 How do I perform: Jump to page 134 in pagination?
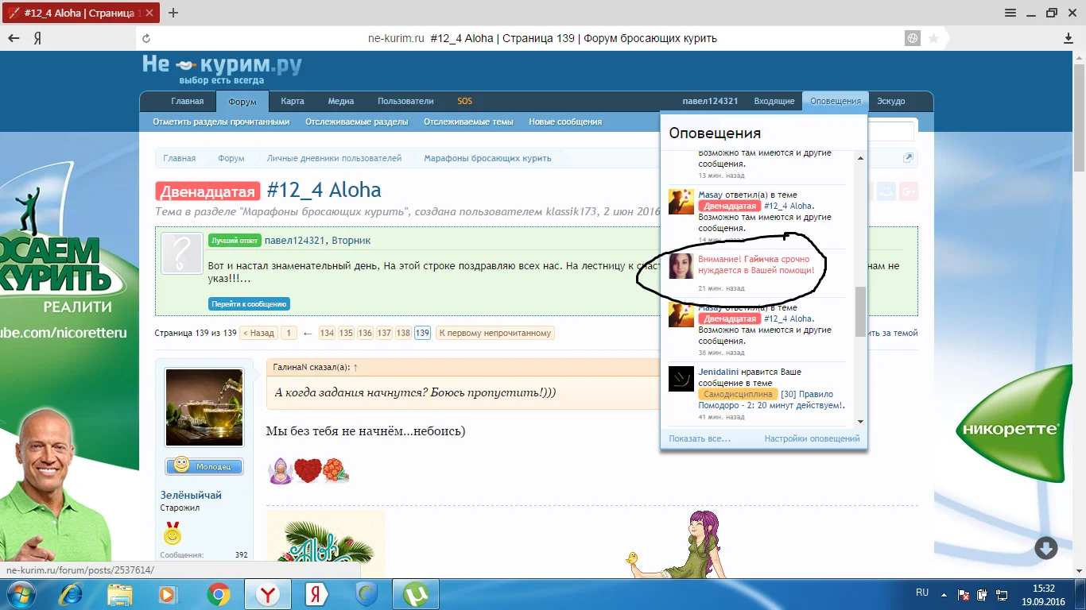[327, 334]
